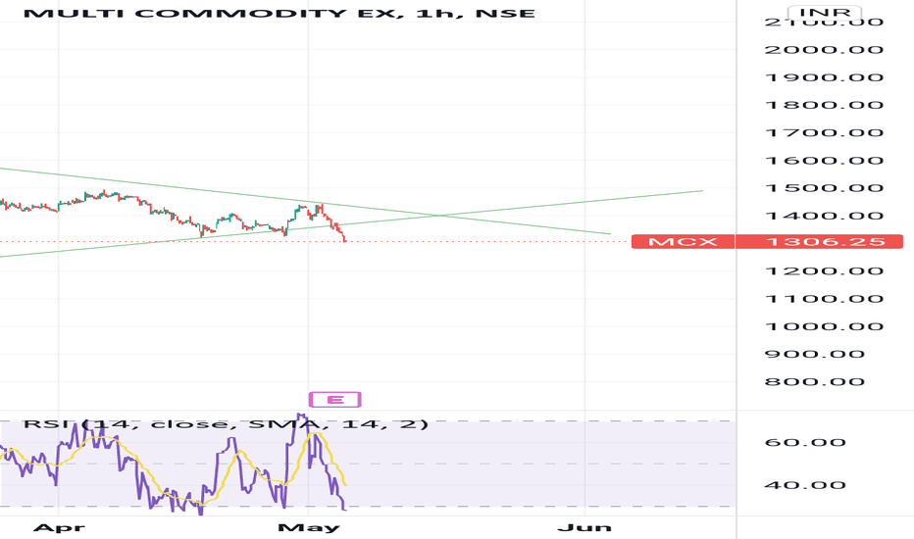Viewport: 914px width, 539px height.
Task: Click the 1100.00 price axis label
Action: pos(824,299)
